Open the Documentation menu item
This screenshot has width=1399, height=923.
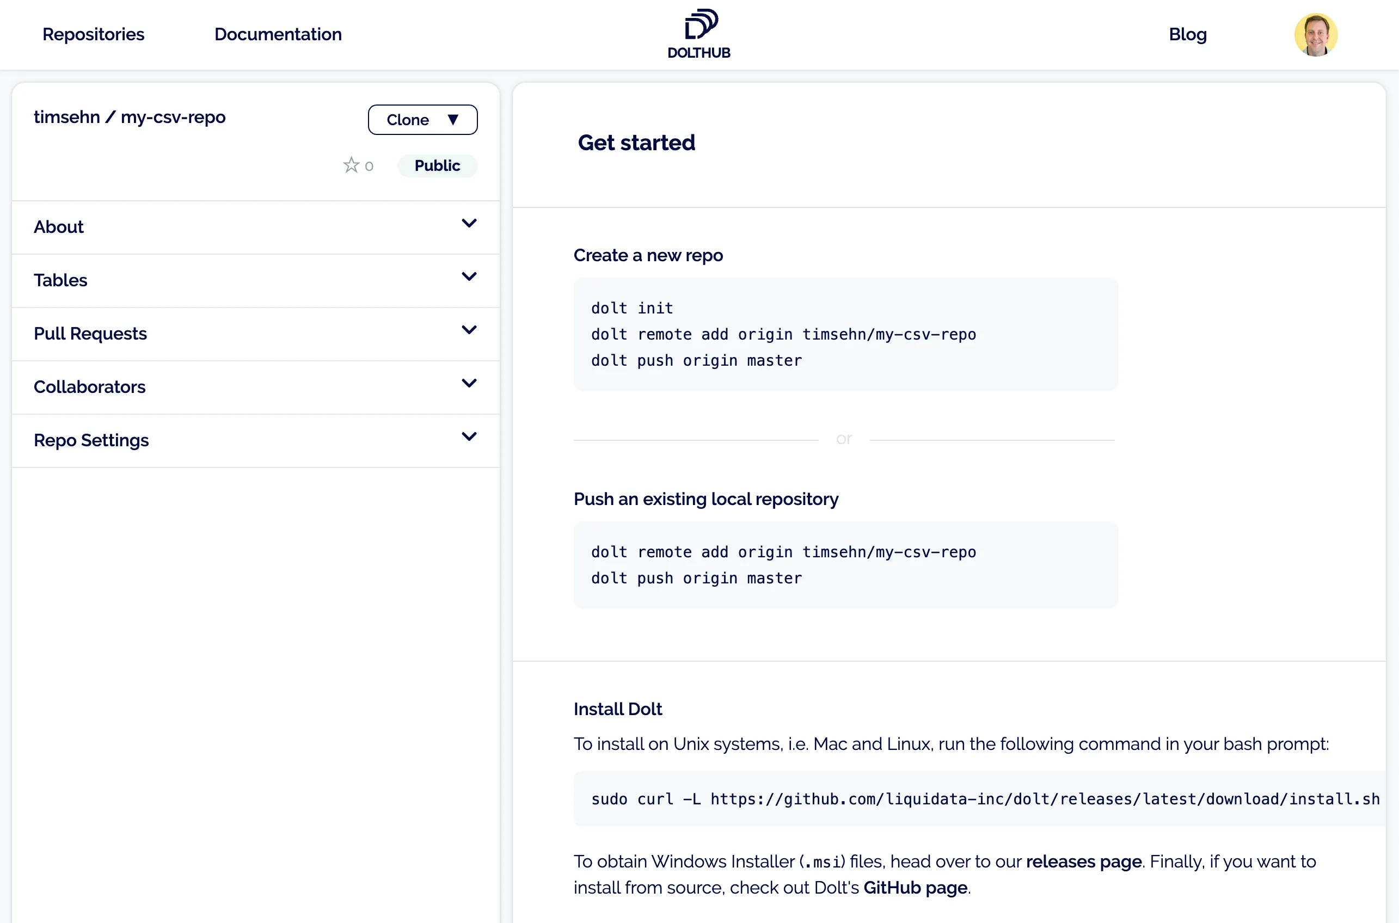point(278,34)
